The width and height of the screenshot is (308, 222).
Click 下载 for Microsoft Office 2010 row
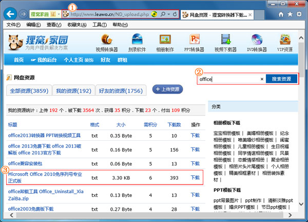click(195, 178)
